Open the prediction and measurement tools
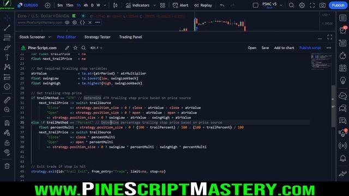This screenshot has width=349, height=196. [x=7, y=77]
